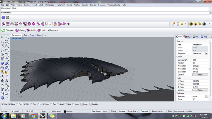Click the pink polyhedron paneling icon
The image size is (212, 119).
(29, 24)
